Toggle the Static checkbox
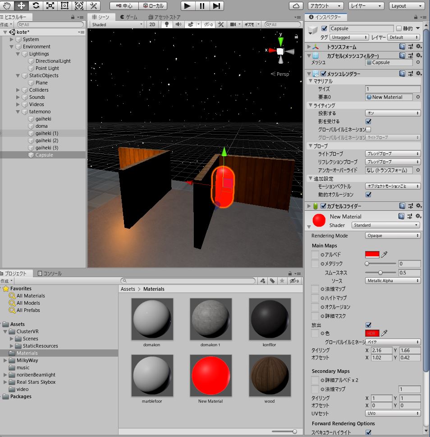The image size is (430, 437). point(398,28)
